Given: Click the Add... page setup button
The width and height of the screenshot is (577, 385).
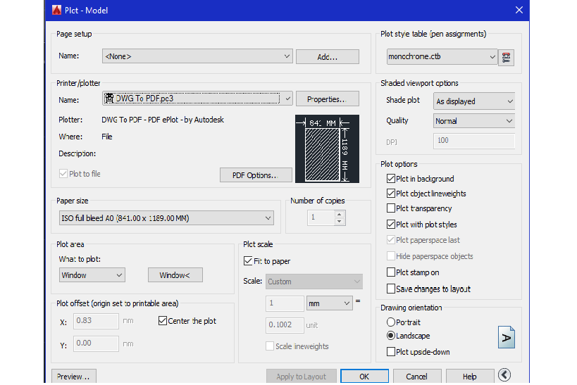Looking at the screenshot, I should (327, 56).
